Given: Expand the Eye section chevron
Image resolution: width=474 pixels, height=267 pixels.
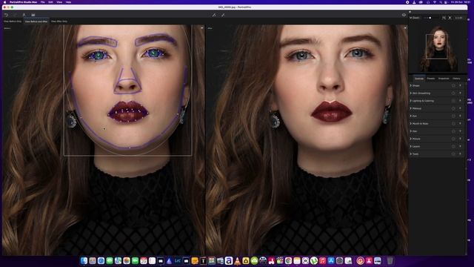Looking at the screenshot, I should pyautogui.click(x=411, y=116).
